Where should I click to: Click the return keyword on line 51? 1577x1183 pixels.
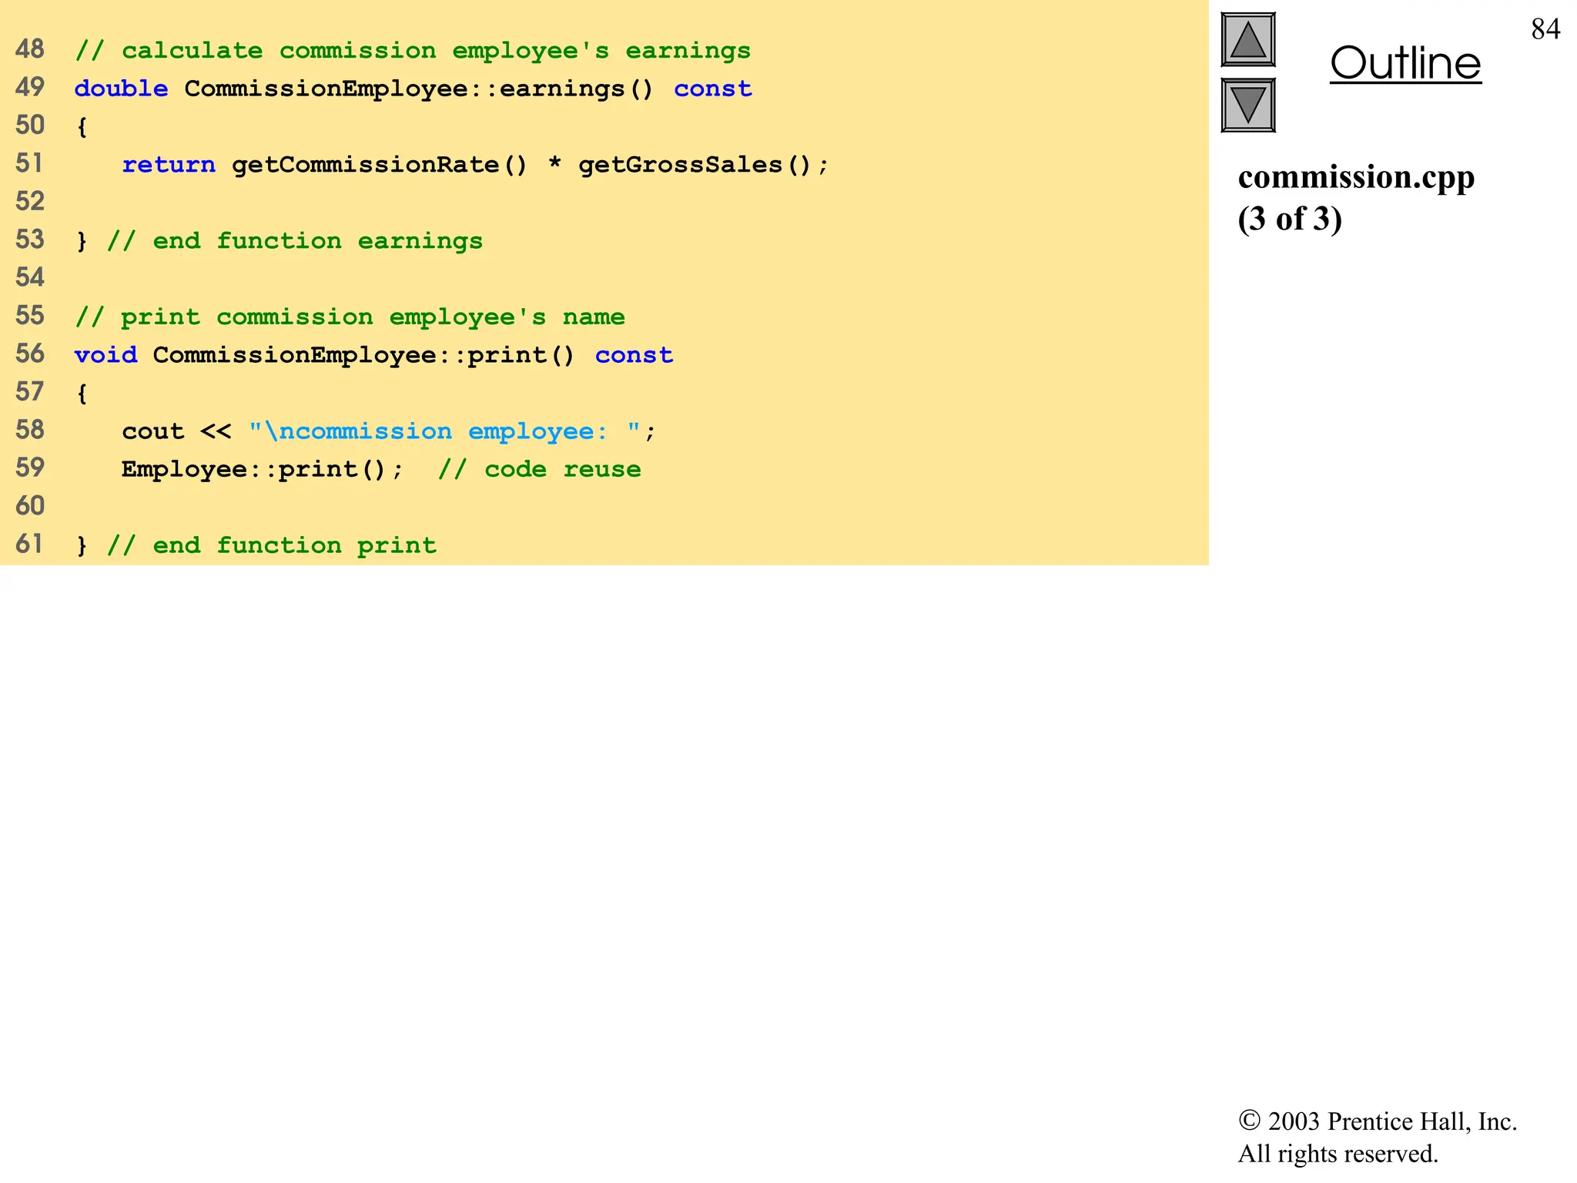pyautogui.click(x=169, y=165)
